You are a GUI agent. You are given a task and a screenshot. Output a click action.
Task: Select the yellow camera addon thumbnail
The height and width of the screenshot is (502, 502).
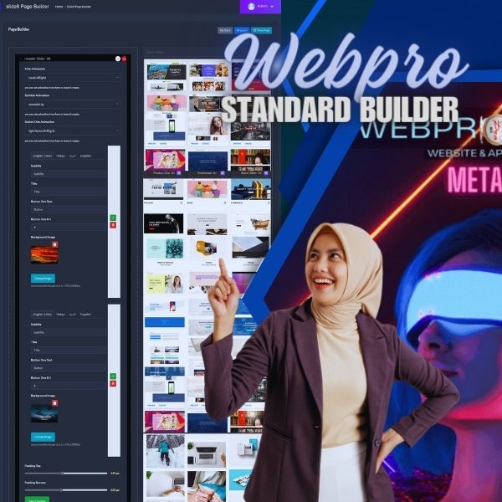(207, 248)
